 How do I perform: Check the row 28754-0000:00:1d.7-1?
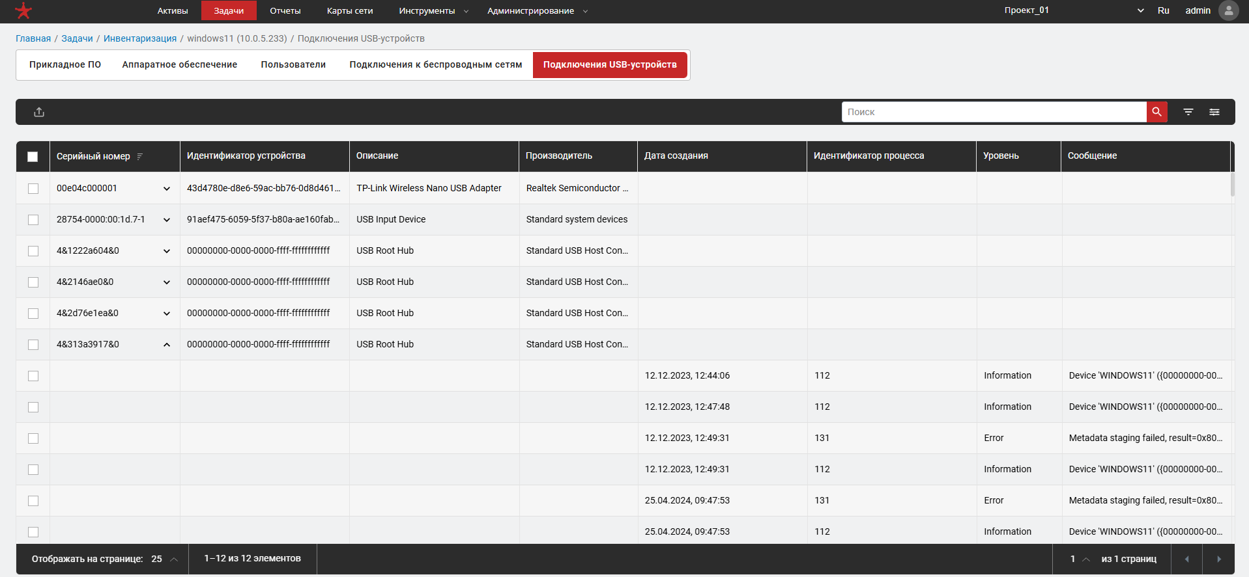pos(33,220)
